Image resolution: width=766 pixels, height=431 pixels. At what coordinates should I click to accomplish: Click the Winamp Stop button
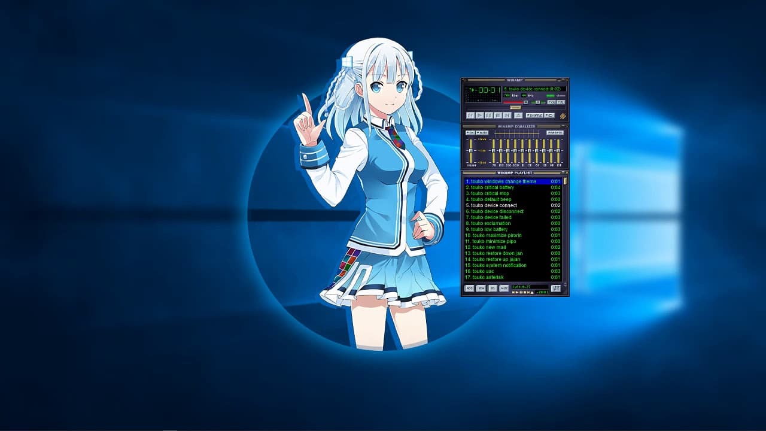(498, 116)
